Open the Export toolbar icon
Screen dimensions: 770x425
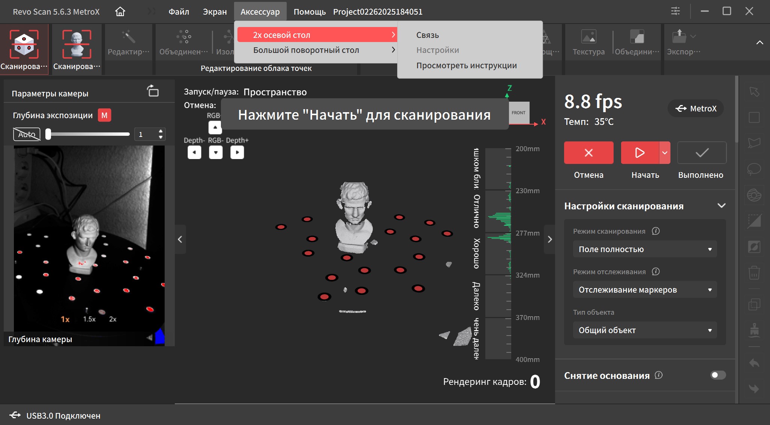coord(679,37)
